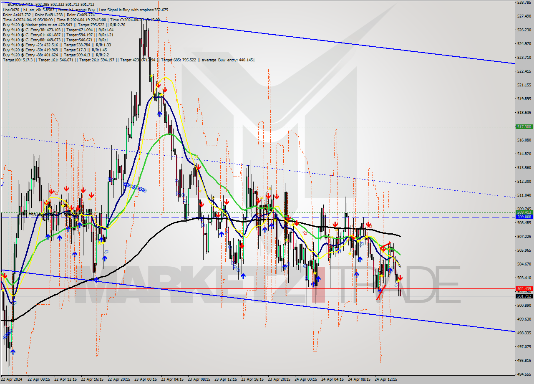Click the 494.555 price axis value

pos(524,374)
